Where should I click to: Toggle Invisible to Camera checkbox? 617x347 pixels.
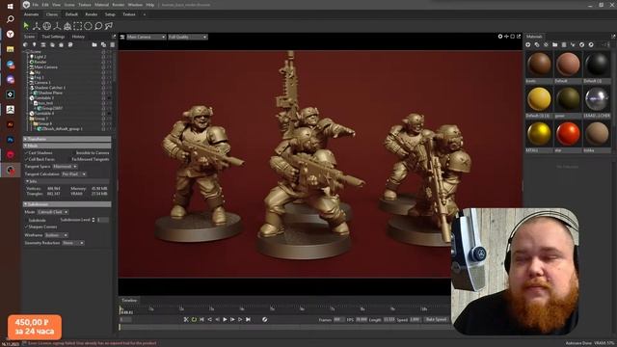(73, 152)
